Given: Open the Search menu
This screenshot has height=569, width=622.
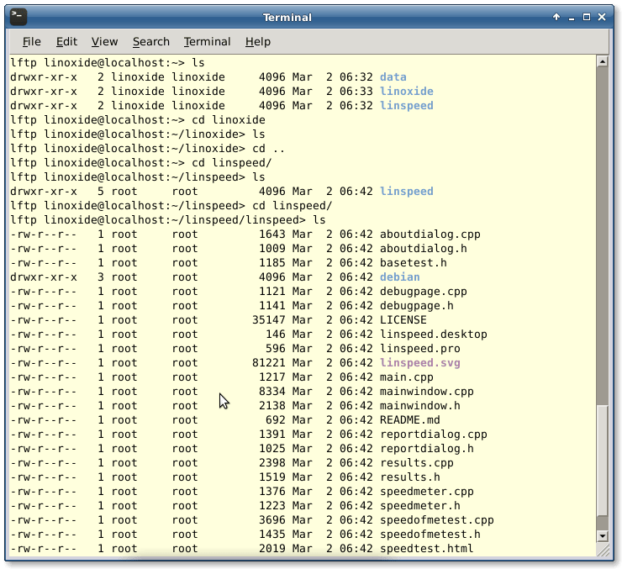Looking at the screenshot, I should (150, 41).
